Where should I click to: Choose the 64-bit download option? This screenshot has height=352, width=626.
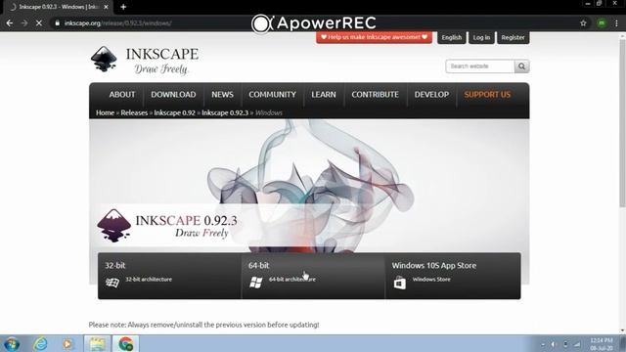coord(313,276)
